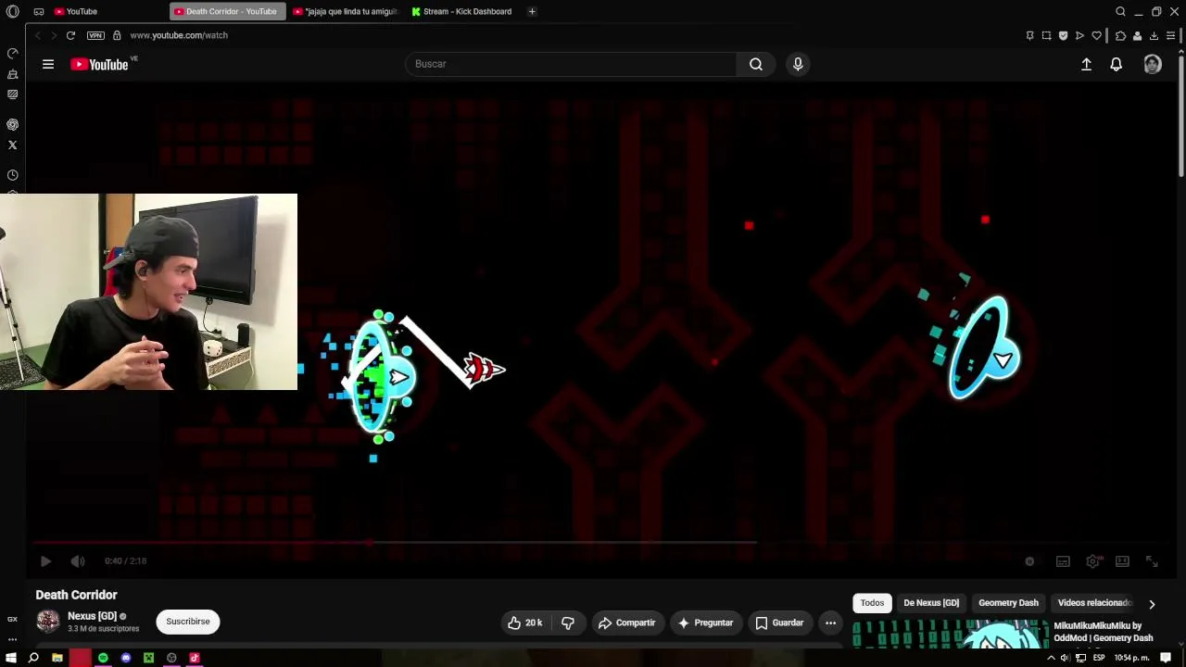The image size is (1186, 667).
Task: Open browsing history clock in the sidebar
Action: pyautogui.click(x=12, y=175)
